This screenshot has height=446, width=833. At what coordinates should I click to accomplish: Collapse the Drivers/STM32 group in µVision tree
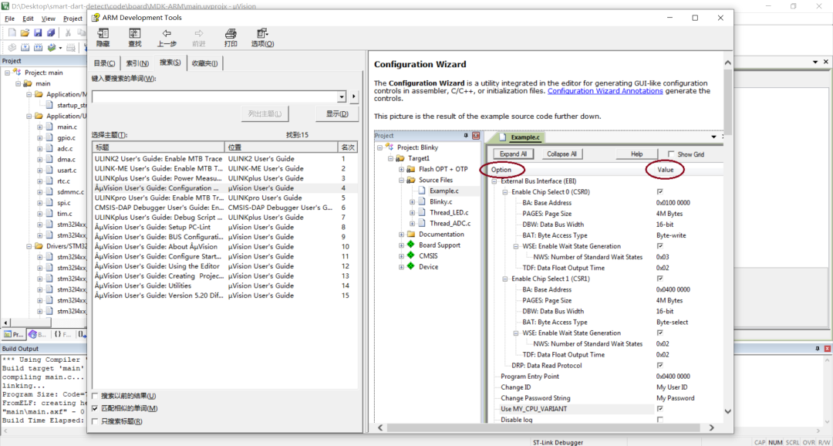(x=29, y=246)
